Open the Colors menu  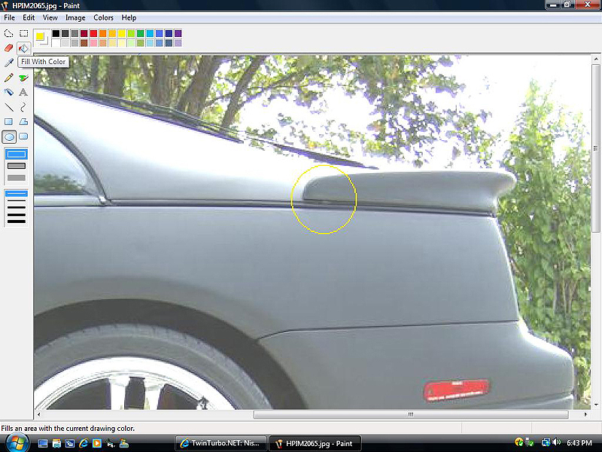104,17
